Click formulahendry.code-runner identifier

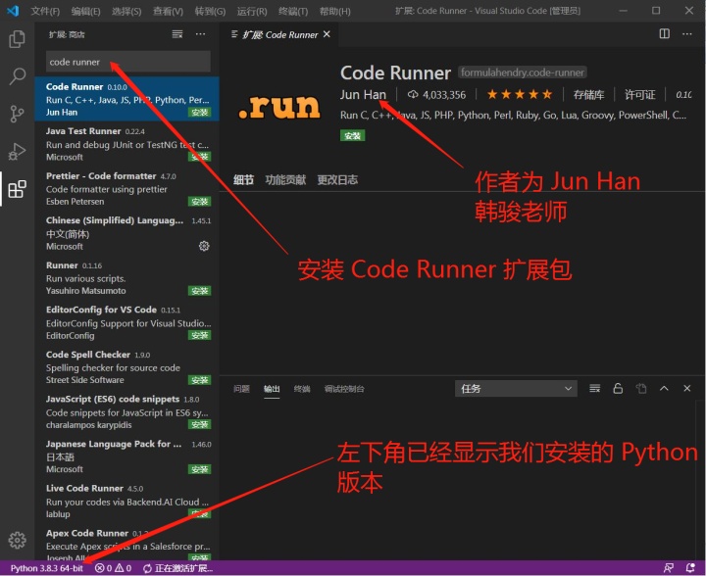pyautogui.click(x=523, y=72)
